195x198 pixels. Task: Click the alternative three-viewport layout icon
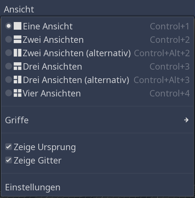18,80
